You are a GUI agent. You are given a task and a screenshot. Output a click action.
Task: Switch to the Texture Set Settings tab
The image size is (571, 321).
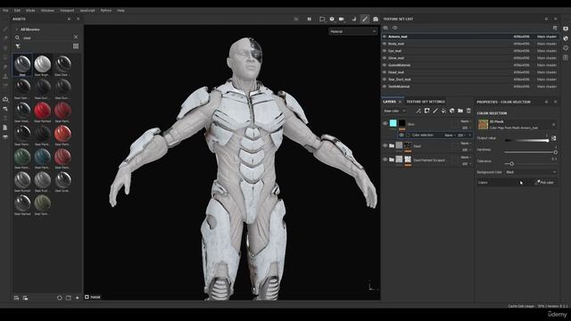426,102
